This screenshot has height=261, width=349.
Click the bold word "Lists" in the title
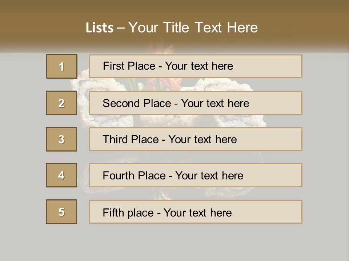pyautogui.click(x=100, y=28)
